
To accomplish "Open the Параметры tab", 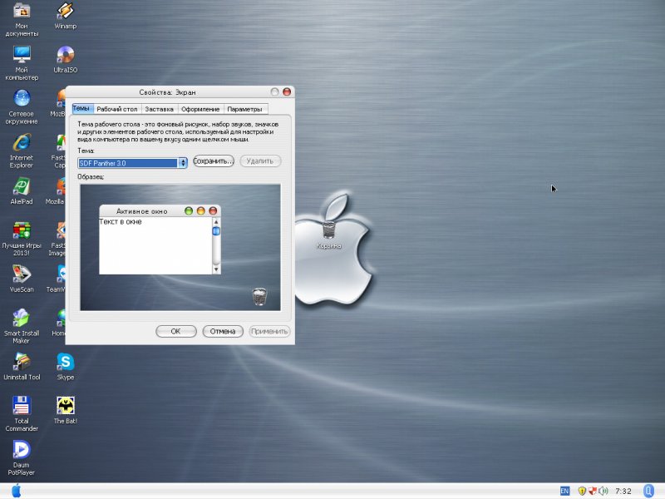I will 244,109.
